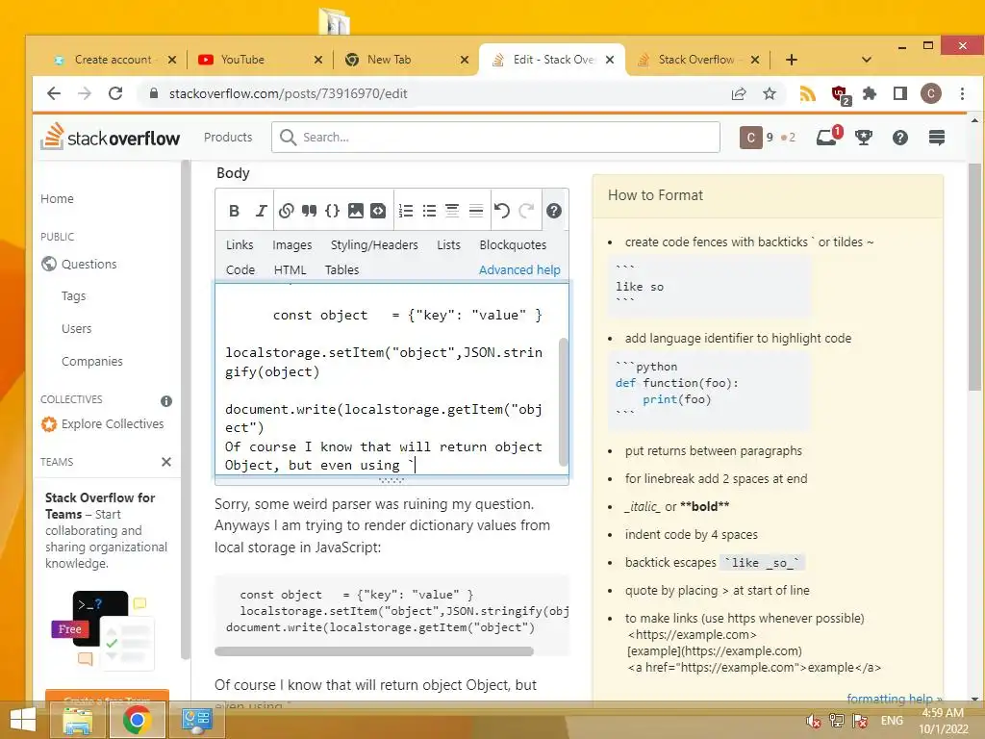Share this page from the address bar

click(x=739, y=93)
